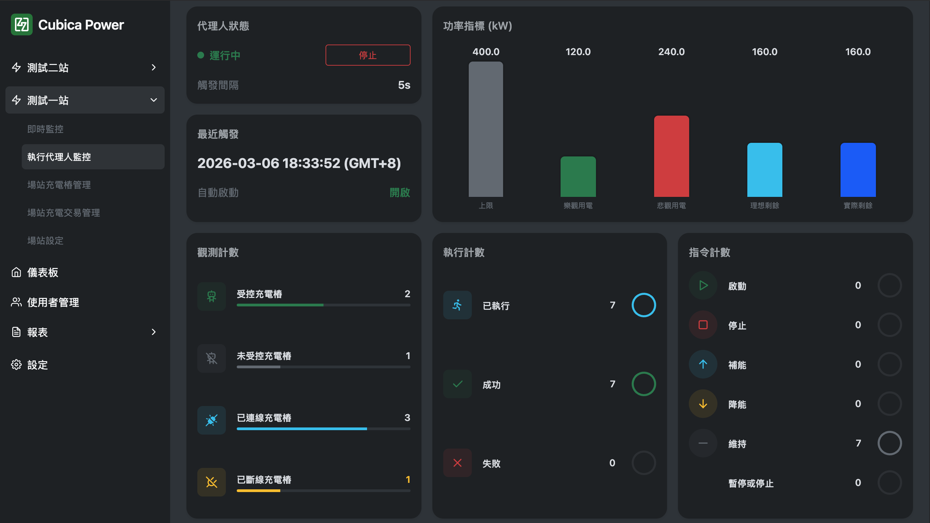Click the blue up-arrow icon for 補能
Screen dimensions: 930x523
point(702,364)
